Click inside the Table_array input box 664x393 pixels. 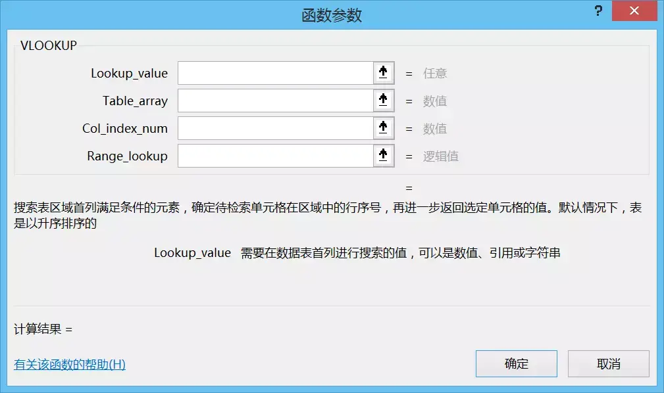(x=276, y=100)
